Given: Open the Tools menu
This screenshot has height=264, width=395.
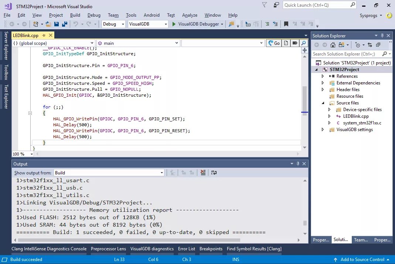Looking at the screenshot, I should [131, 15].
